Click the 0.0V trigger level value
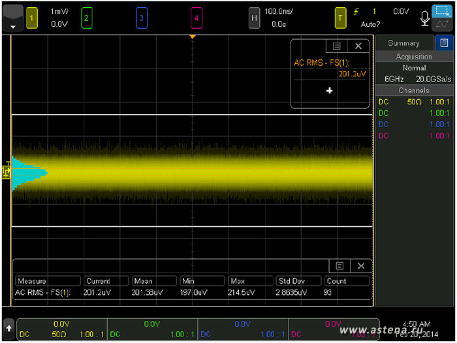457x343 pixels. click(401, 11)
